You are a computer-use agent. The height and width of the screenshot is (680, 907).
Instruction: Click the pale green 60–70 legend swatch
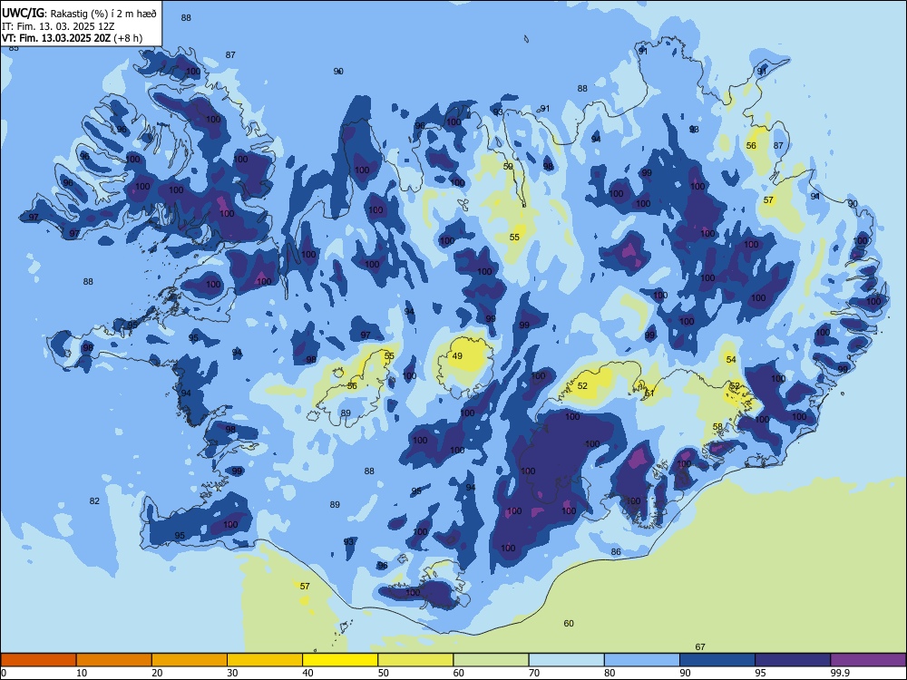point(491,660)
